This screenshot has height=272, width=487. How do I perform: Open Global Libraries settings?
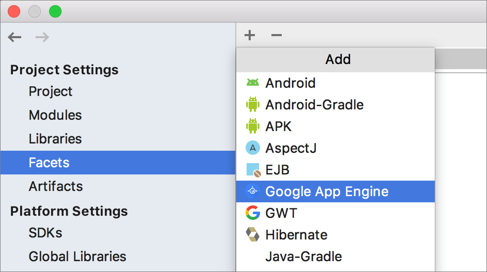point(78,257)
